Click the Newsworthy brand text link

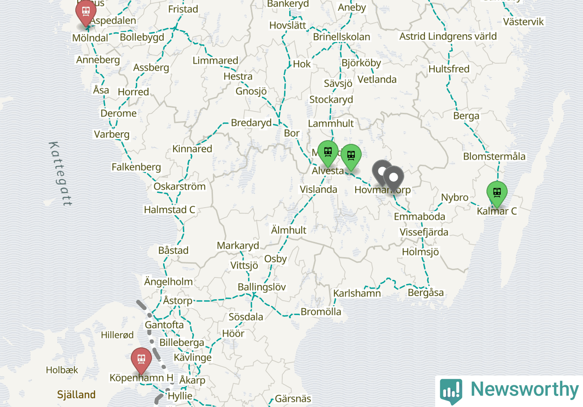coord(524,389)
